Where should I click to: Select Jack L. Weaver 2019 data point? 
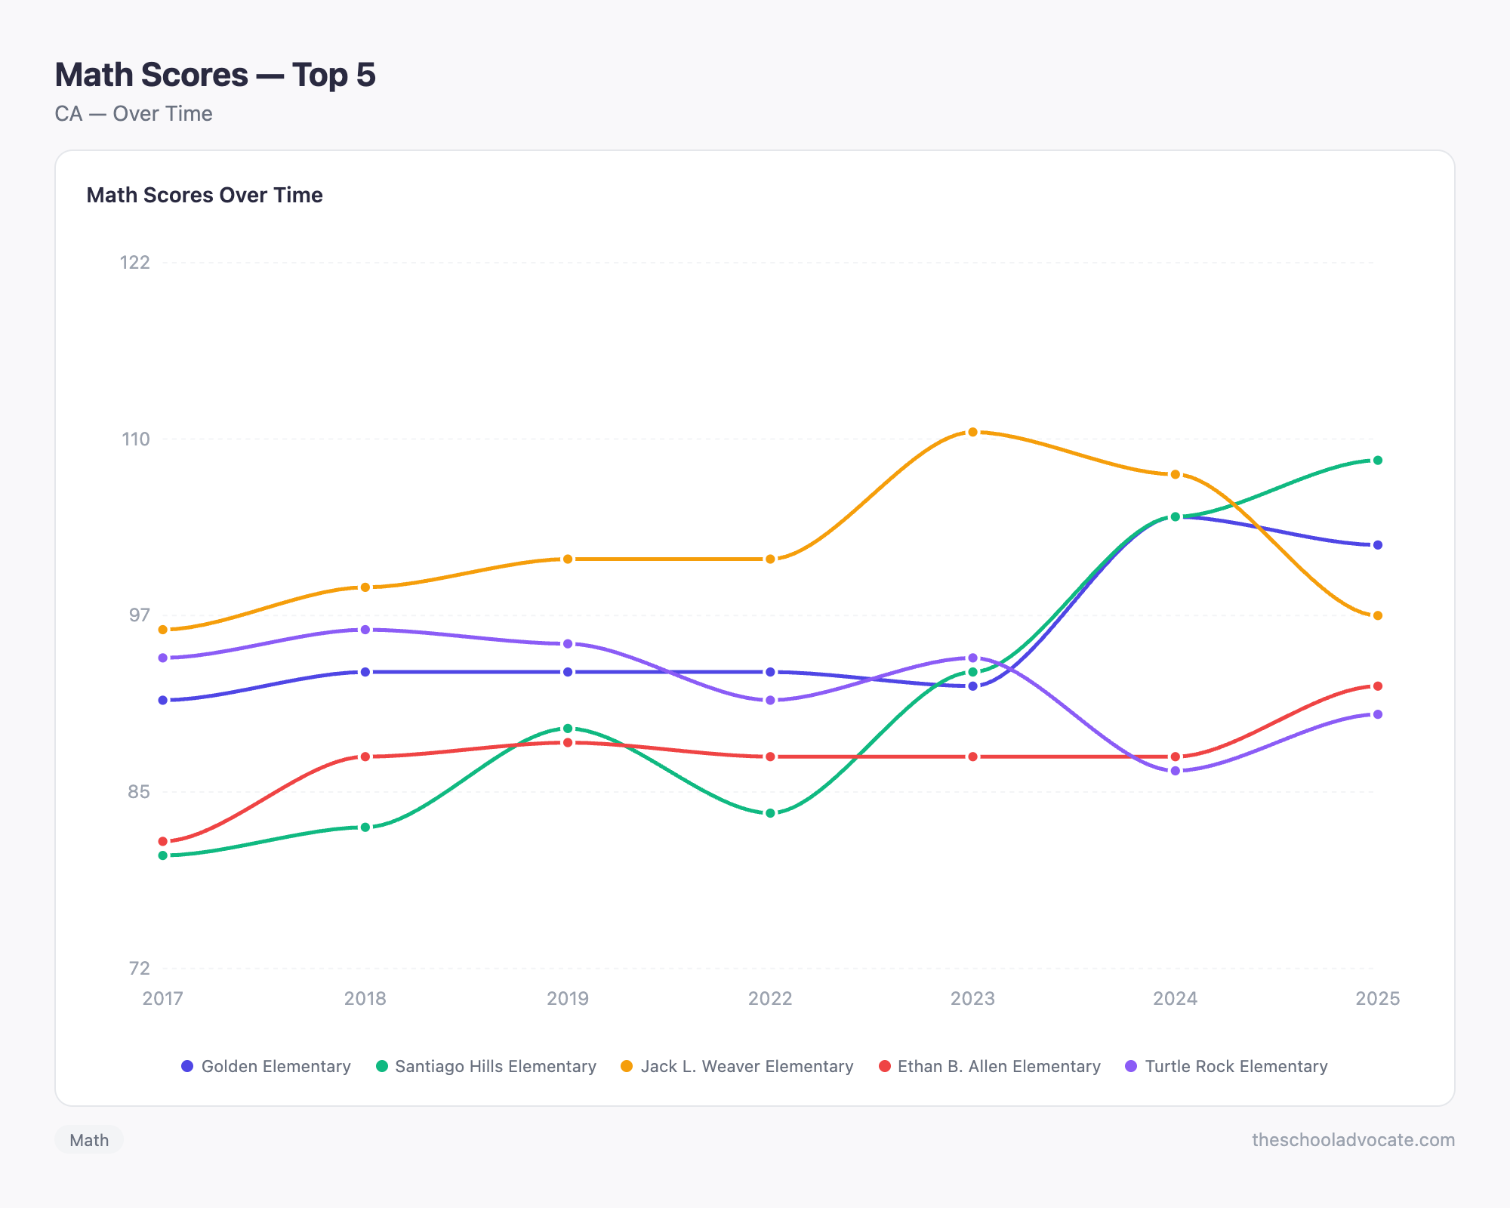tap(568, 559)
